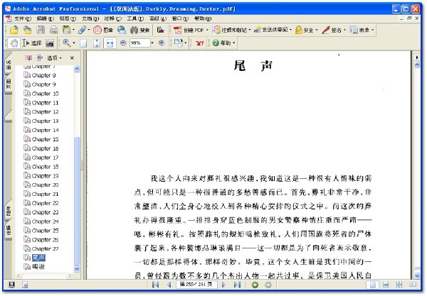427x296 pixels.
Task: Set view to Actual Size page icon
Action: click(83, 43)
